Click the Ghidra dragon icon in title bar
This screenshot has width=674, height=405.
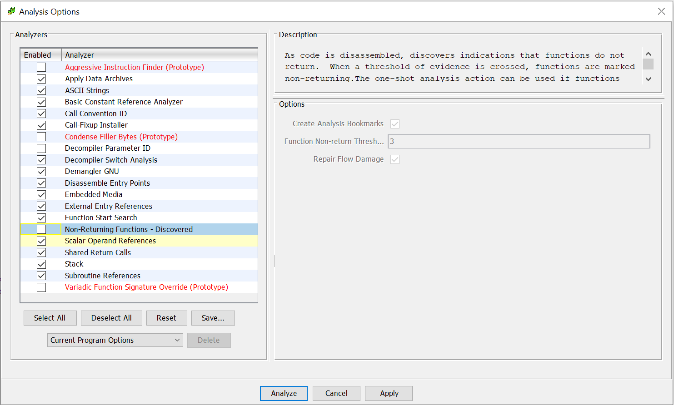click(11, 11)
